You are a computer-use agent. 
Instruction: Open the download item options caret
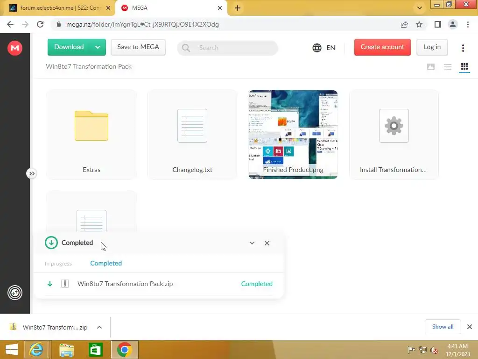tap(99, 327)
